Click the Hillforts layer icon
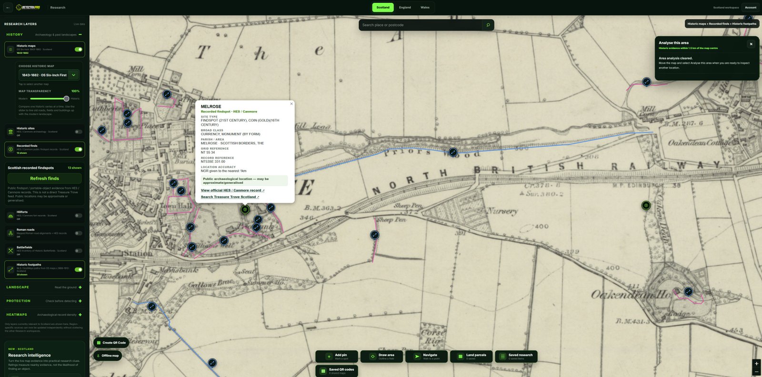762x377 pixels. point(10,215)
